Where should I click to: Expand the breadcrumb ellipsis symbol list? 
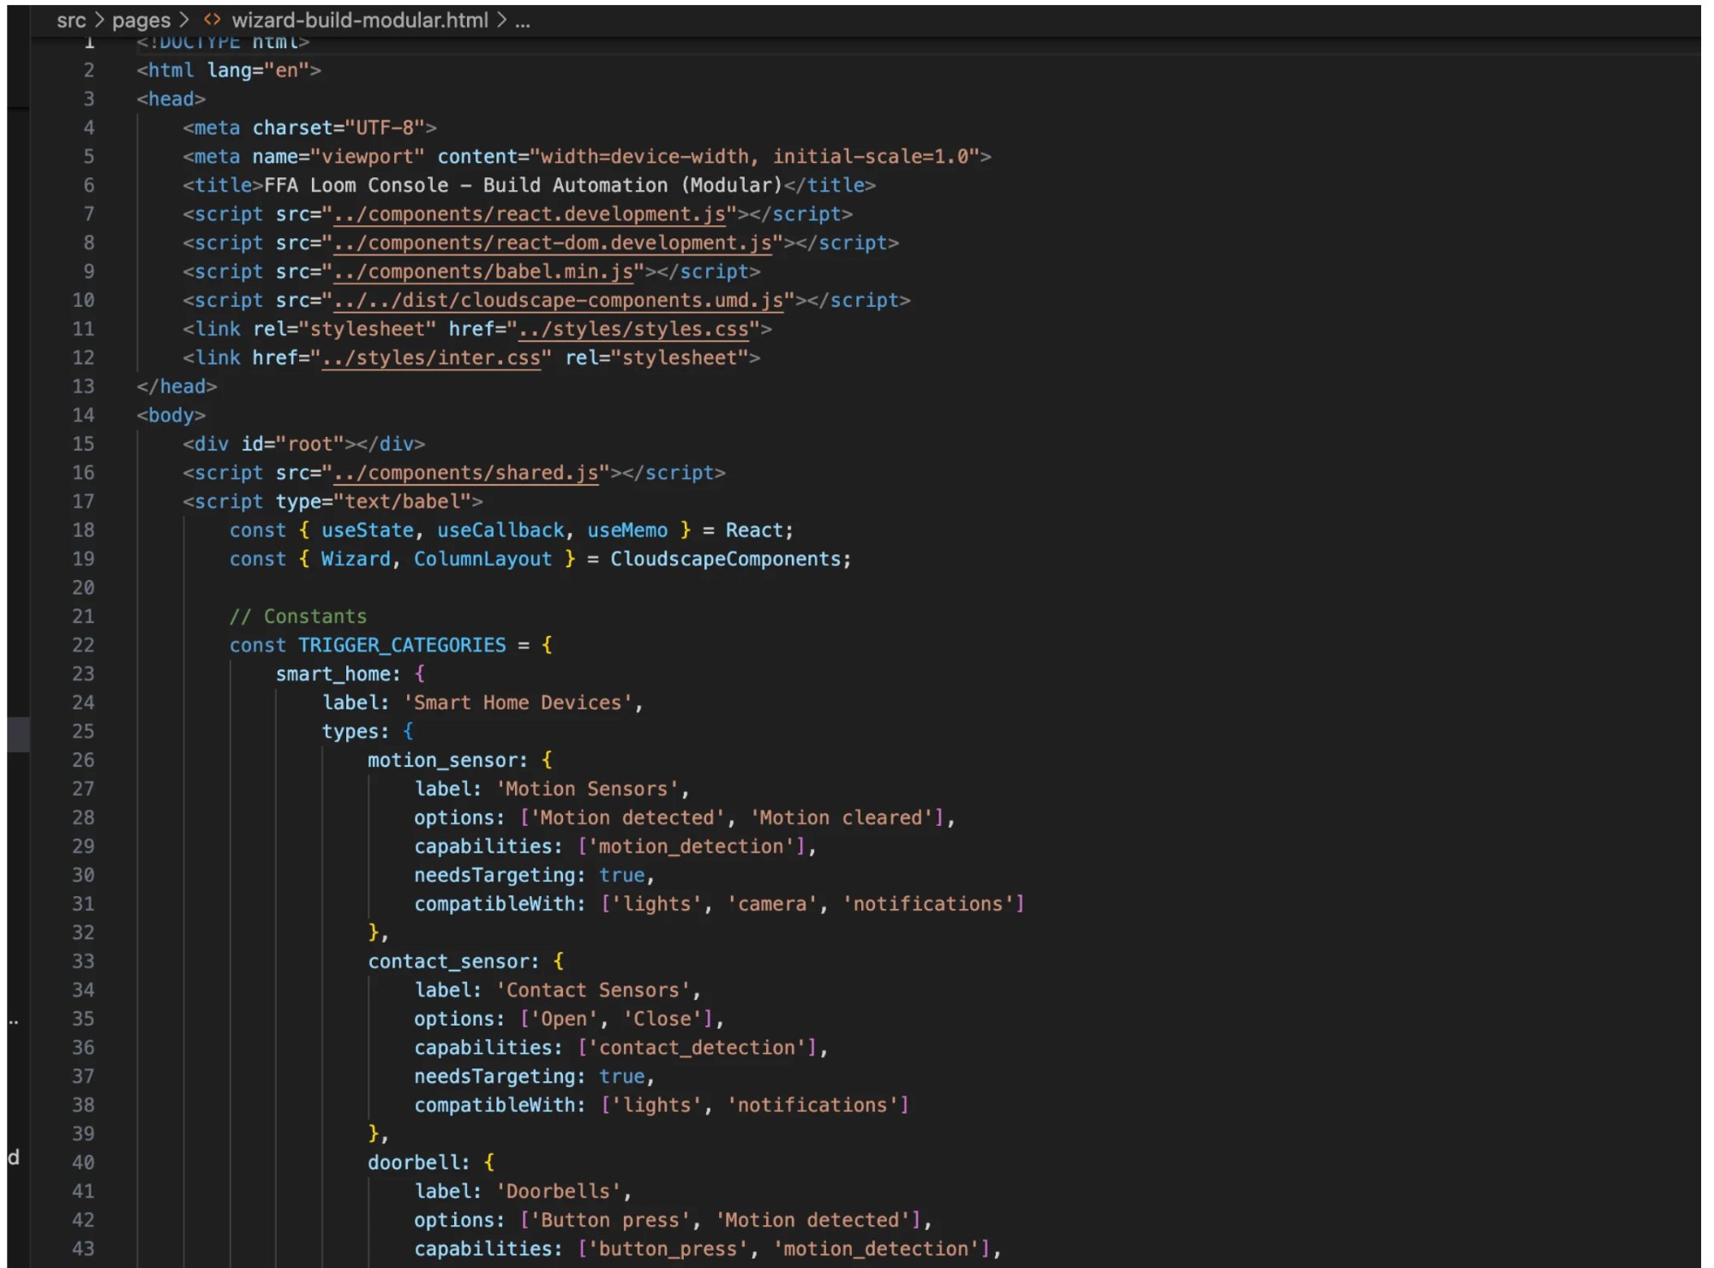522,20
